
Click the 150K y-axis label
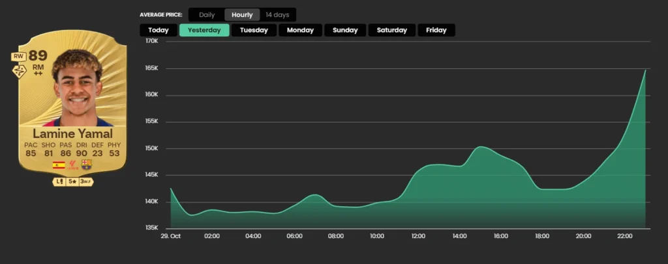pyautogui.click(x=152, y=148)
